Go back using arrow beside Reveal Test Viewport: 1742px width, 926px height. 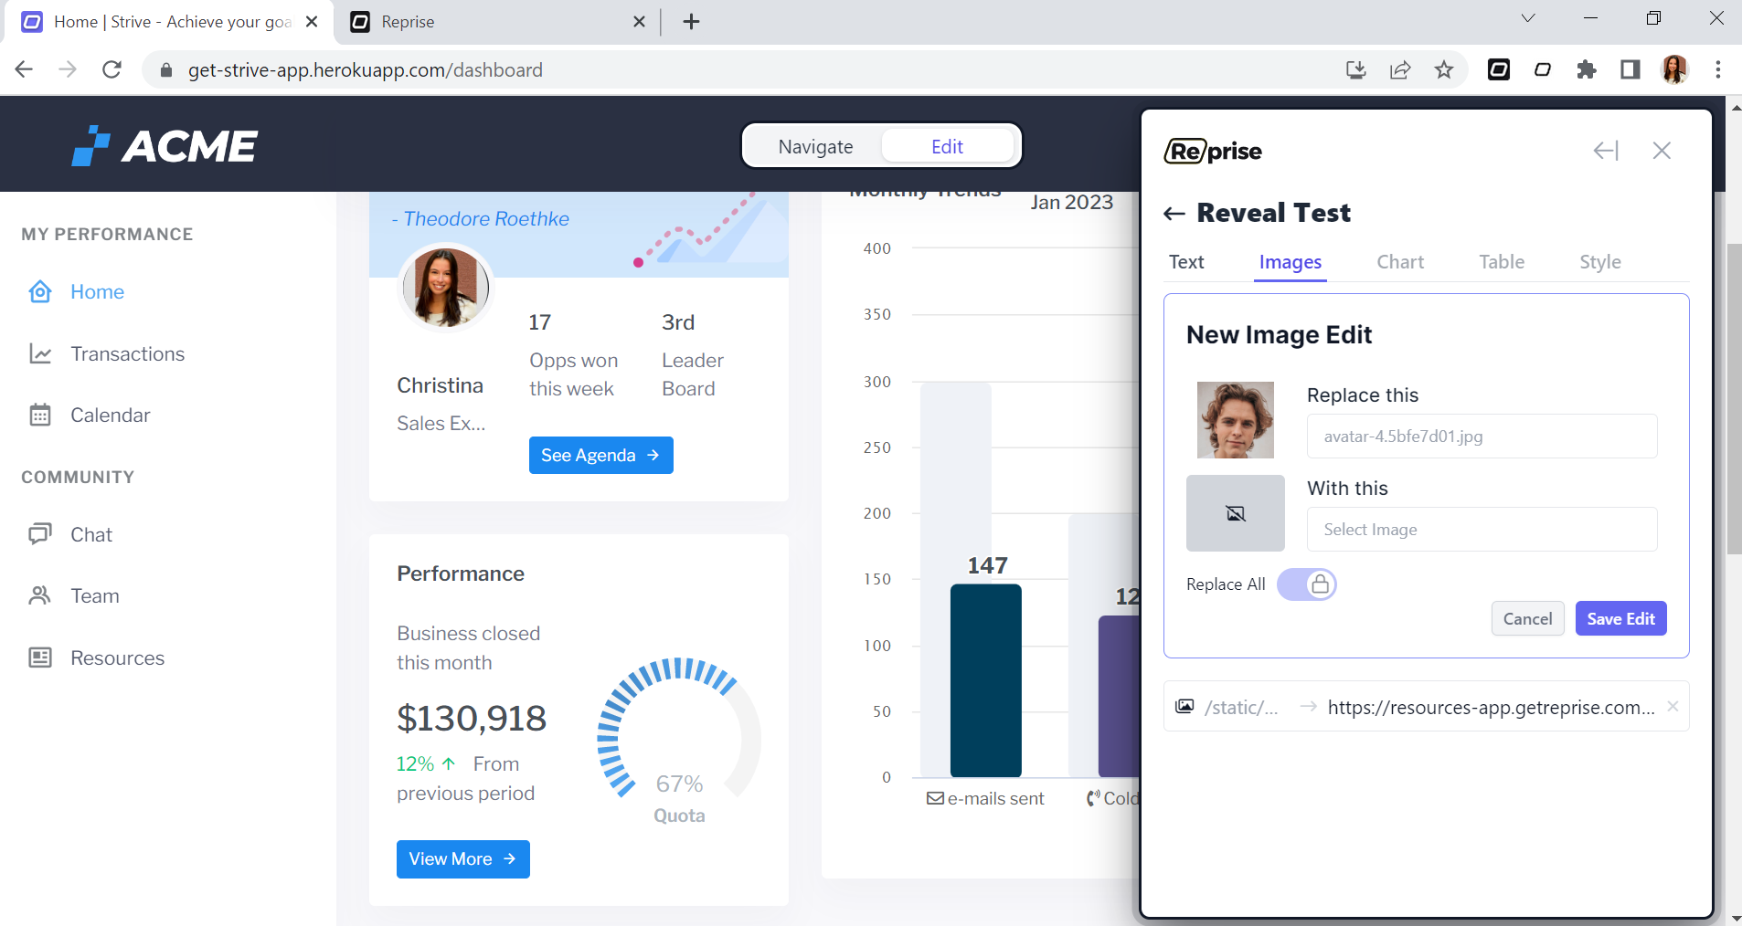[1174, 214]
